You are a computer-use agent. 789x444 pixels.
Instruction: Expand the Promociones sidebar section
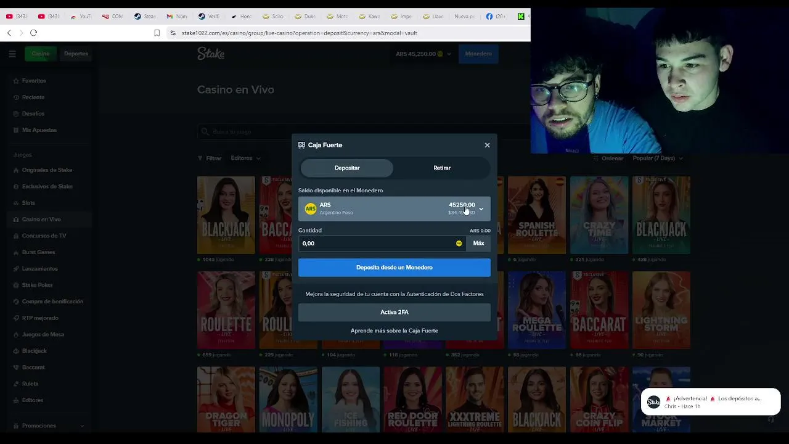48,425
